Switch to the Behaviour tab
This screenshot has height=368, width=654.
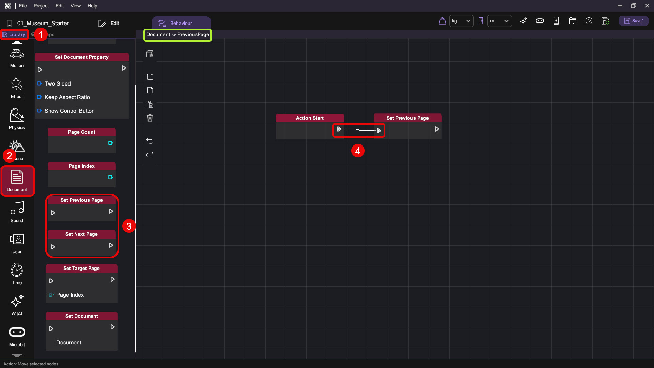point(181,23)
